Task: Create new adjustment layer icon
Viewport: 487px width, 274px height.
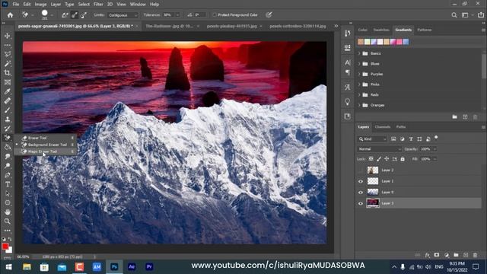Action: click(447, 255)
